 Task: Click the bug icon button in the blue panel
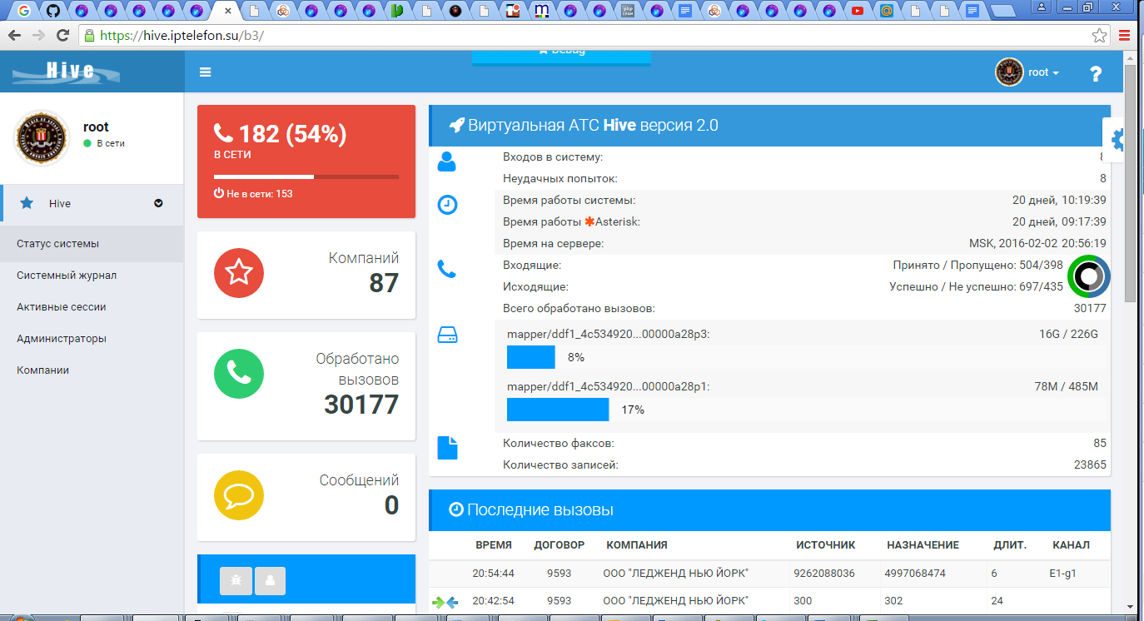(236, 581)
